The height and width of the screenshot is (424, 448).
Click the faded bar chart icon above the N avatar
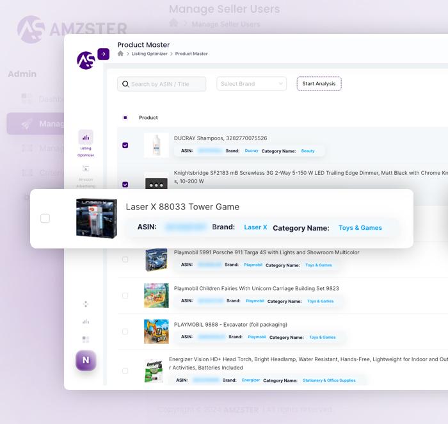coord(86,322)
